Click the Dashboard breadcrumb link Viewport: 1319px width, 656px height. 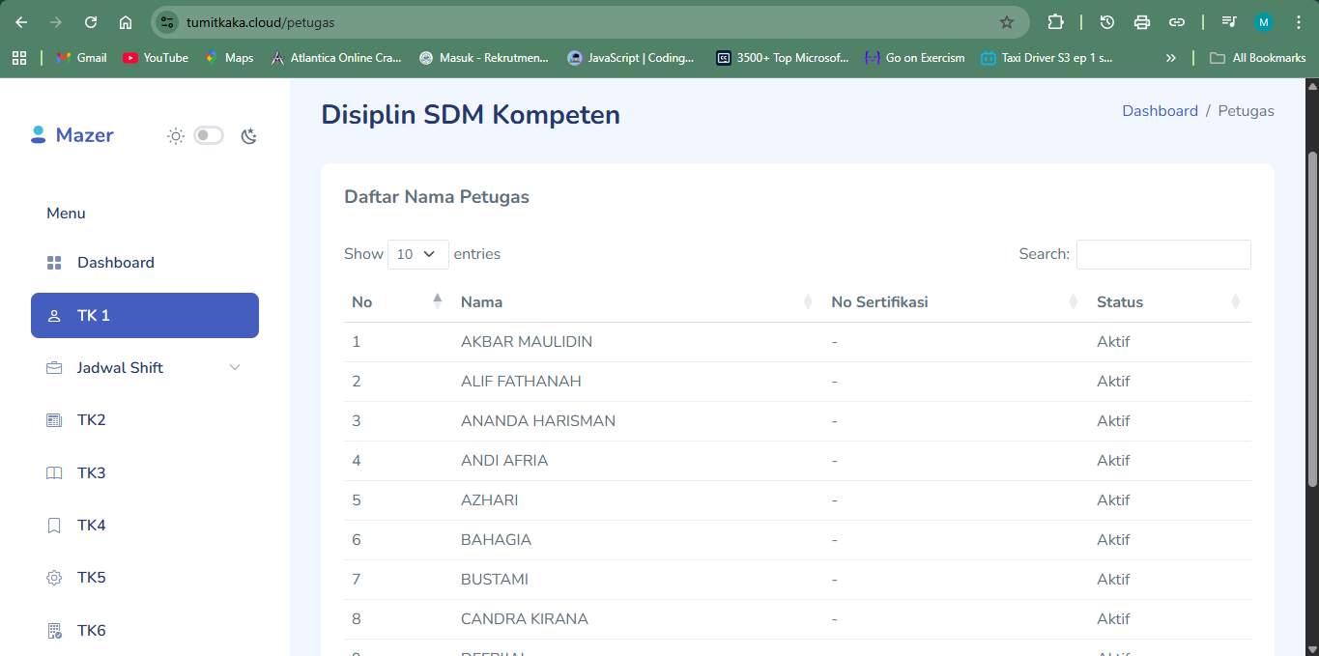point(1160,111)
